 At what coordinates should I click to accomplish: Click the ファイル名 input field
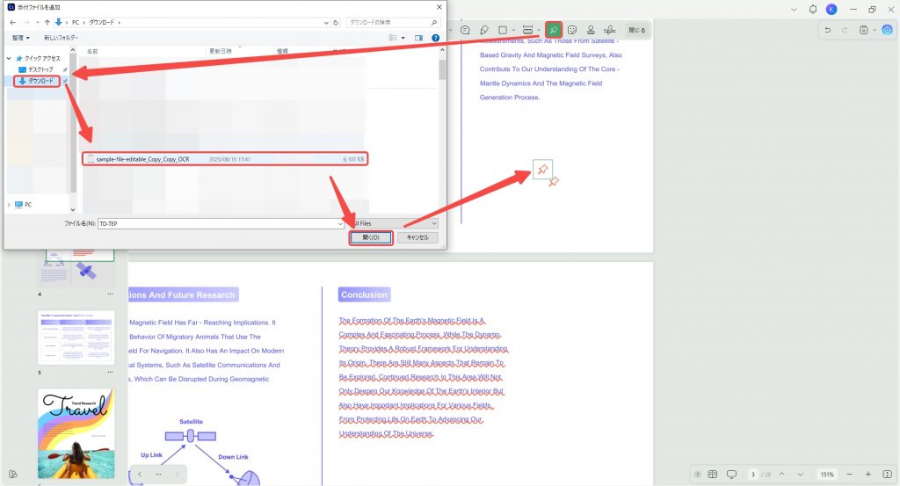(221, 223)
